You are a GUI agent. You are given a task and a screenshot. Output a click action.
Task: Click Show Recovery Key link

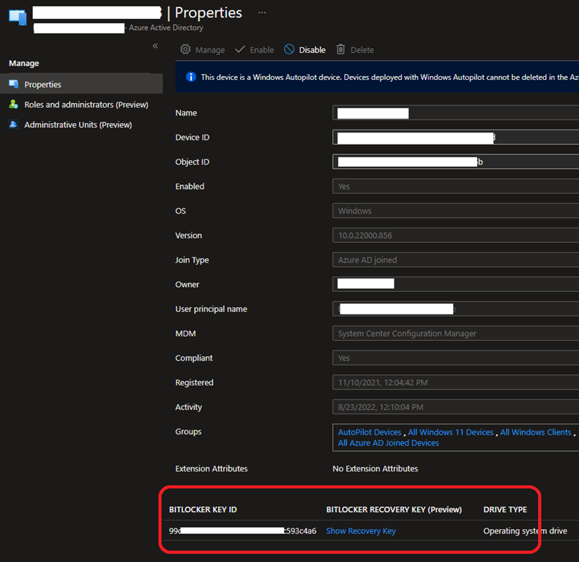pyautogui.click(x=360, y=531)
